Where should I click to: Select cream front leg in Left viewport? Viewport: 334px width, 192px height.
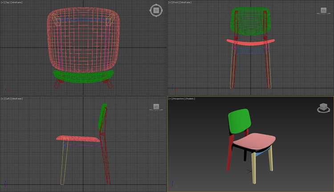pos(65,162)
